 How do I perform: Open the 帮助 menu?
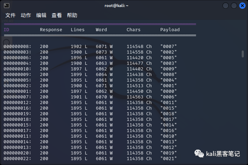pos(72,15)
